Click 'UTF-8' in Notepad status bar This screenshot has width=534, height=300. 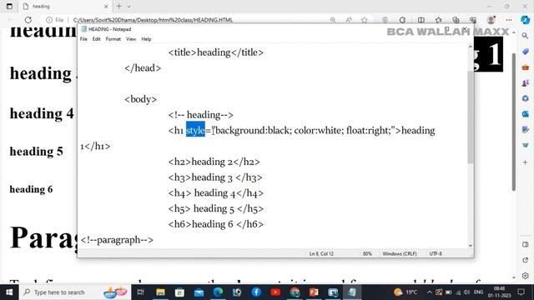tap(436, 253)
